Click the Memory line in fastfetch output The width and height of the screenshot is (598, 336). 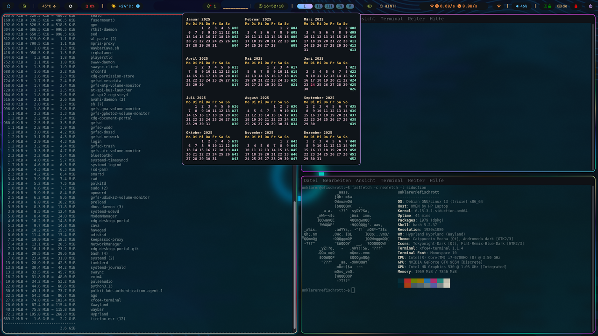pyautogui.click(x=427, y=272)
